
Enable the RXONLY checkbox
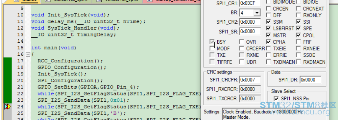298,15
